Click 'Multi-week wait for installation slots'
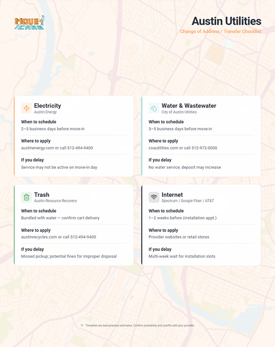This screenshot has height=347, width=275. (182, 256)
